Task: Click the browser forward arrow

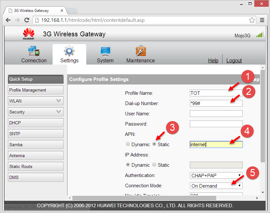Action: [x=17, y=20]
